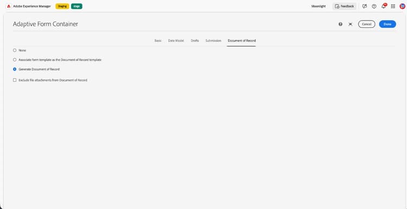Open the chat share icon
Screen dimensions: 407x209
[365, 6]
